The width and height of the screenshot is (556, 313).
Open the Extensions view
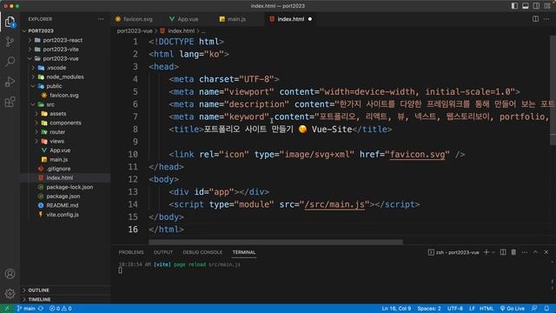point(10,103)
